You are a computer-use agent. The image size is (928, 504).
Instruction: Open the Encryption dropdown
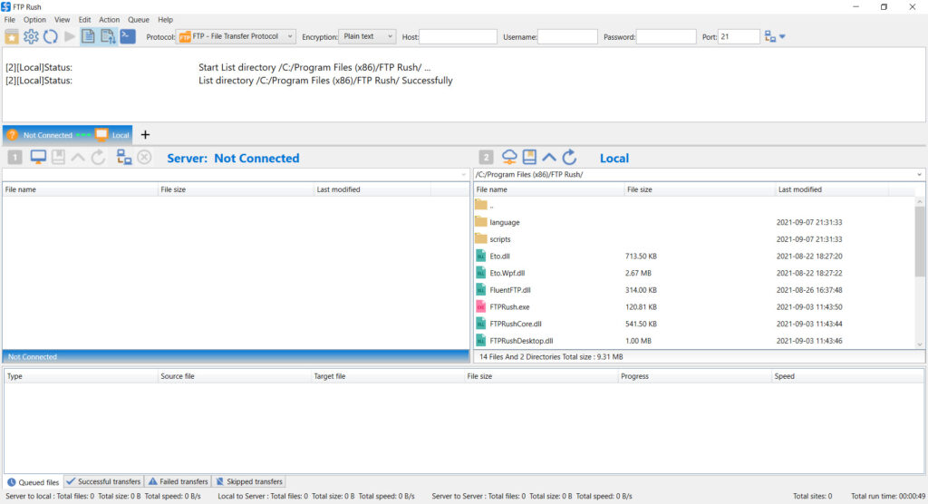[367, 37]
